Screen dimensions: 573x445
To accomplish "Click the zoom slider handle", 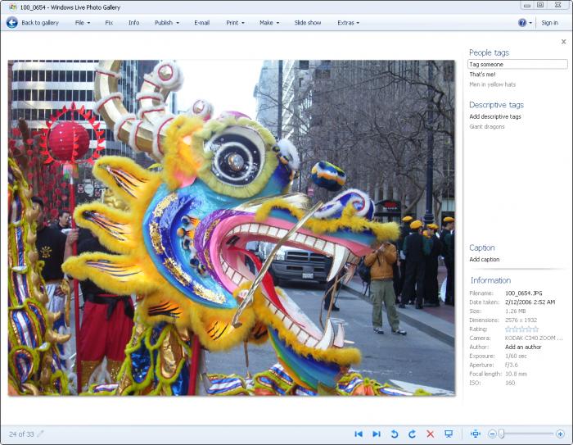I will pos(502,434).
